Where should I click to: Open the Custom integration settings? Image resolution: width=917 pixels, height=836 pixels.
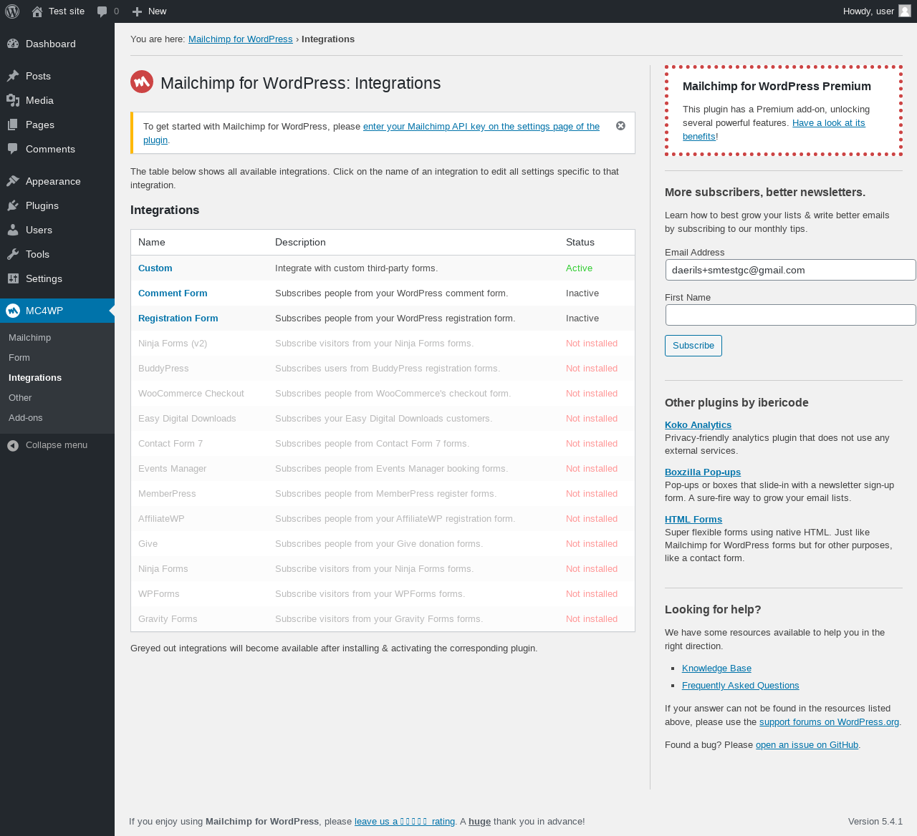(155, 268)
